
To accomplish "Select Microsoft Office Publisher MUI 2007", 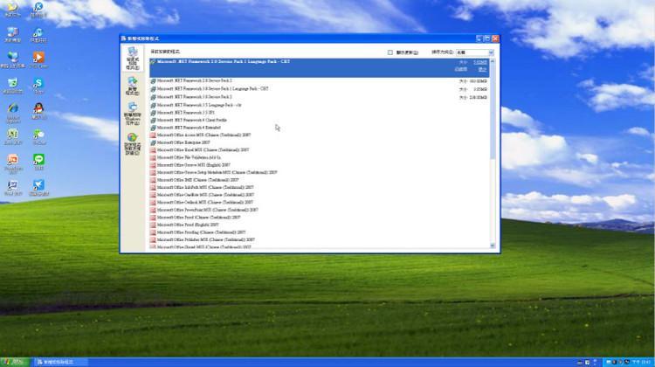I will [320, 240].
